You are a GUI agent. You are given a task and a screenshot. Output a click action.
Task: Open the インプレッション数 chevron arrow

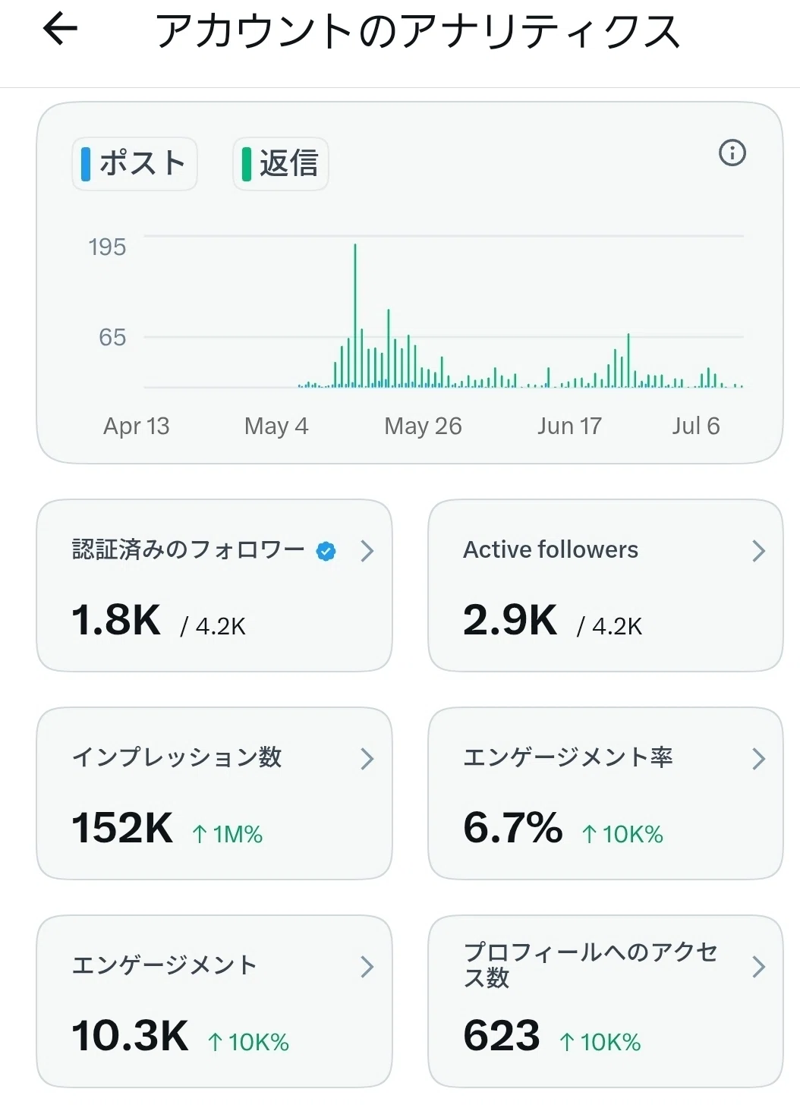pos(367,759)
